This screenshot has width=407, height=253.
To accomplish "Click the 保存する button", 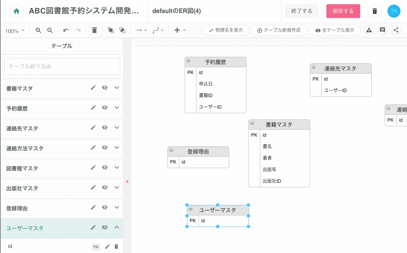I will click(343, 11).
